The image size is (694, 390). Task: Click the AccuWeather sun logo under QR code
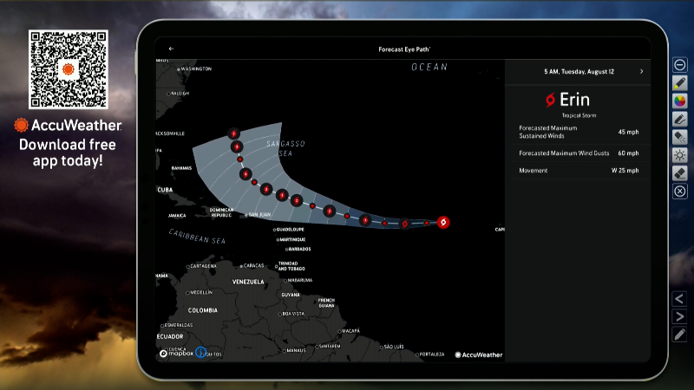point(21,125)
